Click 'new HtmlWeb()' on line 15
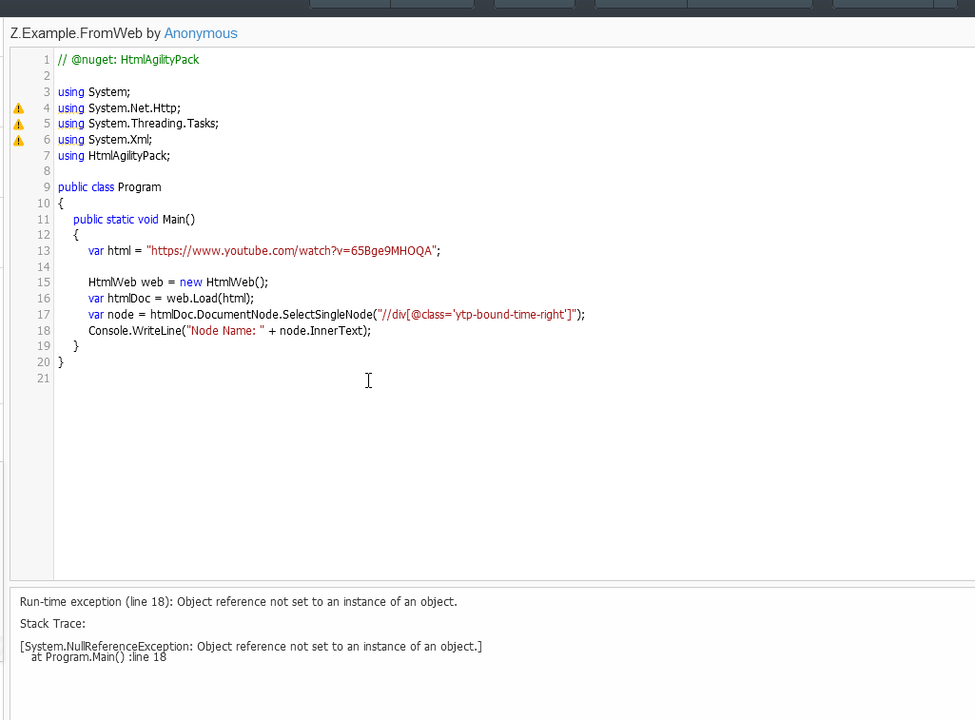 [x=223, y=282]
